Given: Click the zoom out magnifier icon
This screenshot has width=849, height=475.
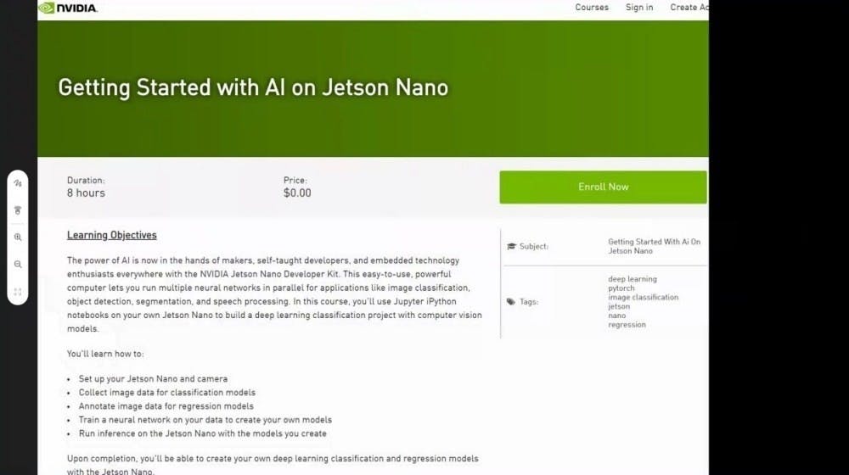Looking at the screenshot, I should point(18,265).
